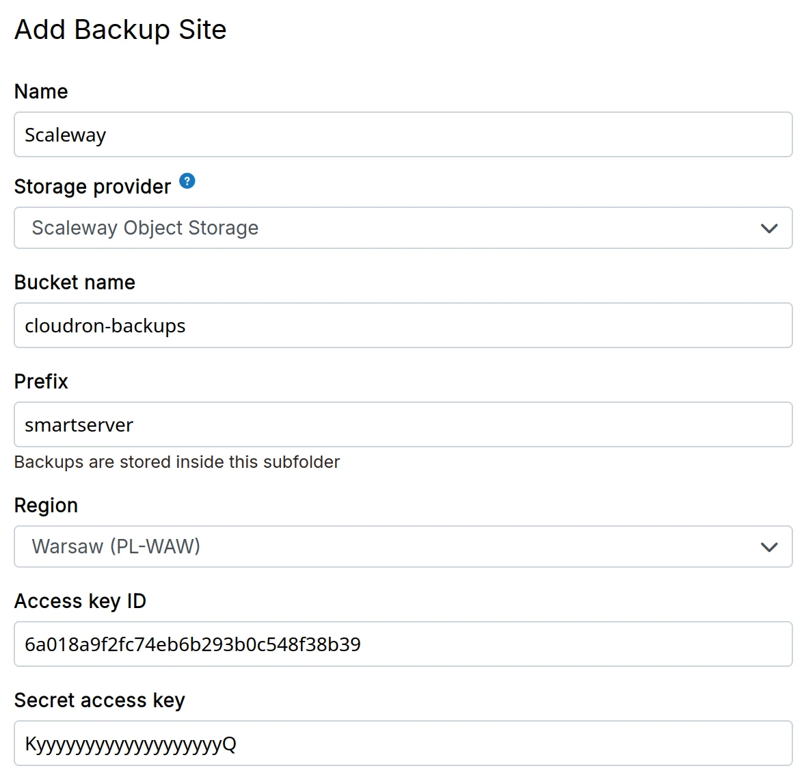Click the Region dropdown chevron arrow
804x777 pixels.
(x=769, y=547)
